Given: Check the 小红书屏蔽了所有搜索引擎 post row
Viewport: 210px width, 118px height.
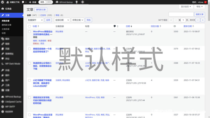Looking at the screenshot, I should coord(29,80).
